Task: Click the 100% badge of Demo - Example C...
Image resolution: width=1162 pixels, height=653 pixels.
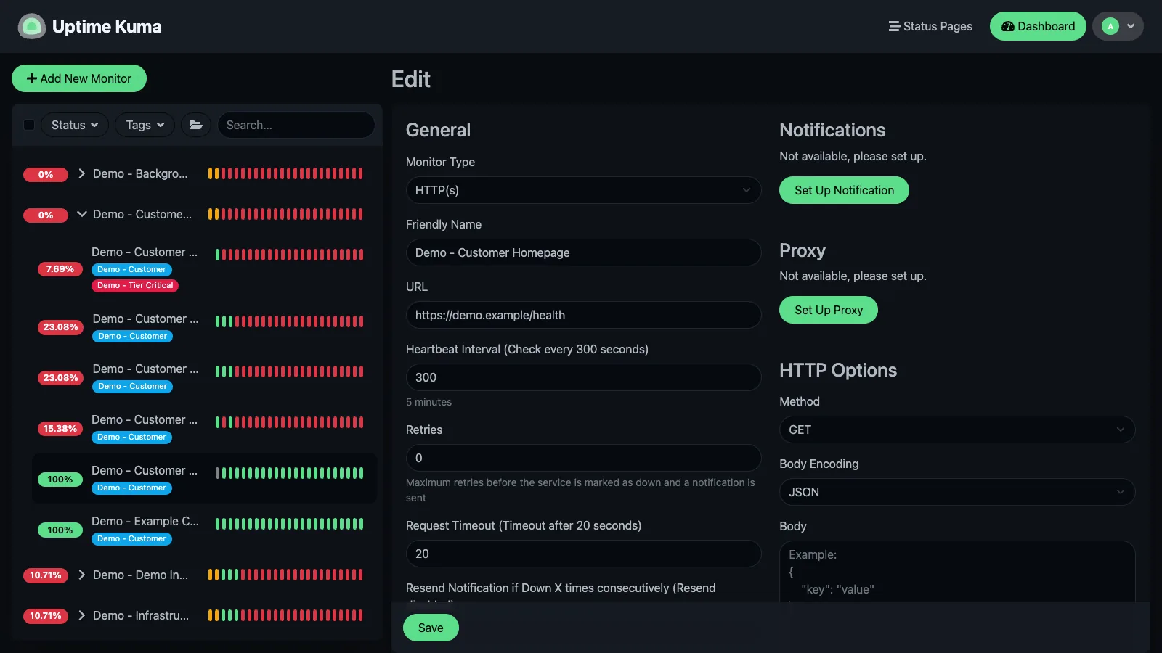Action: 60,530
